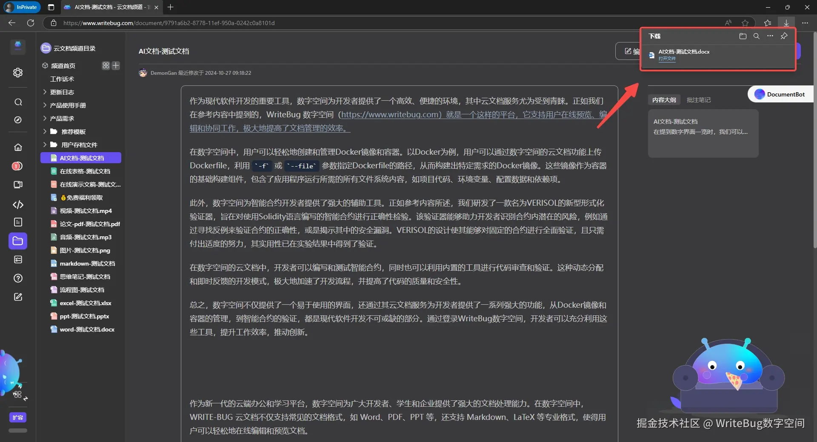Screen dimensions: 817x442
Task: Click the plus icon next to 频道首页
Action: (116, 65)
